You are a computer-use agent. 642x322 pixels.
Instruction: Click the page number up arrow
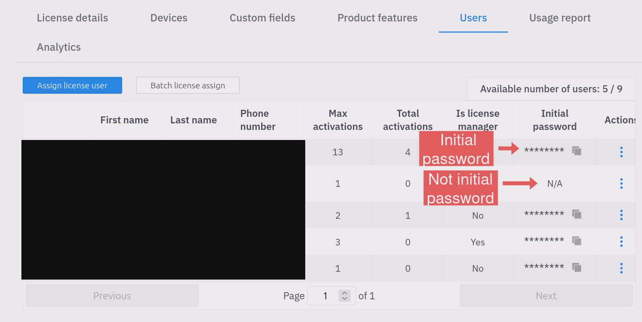point(344,293)
